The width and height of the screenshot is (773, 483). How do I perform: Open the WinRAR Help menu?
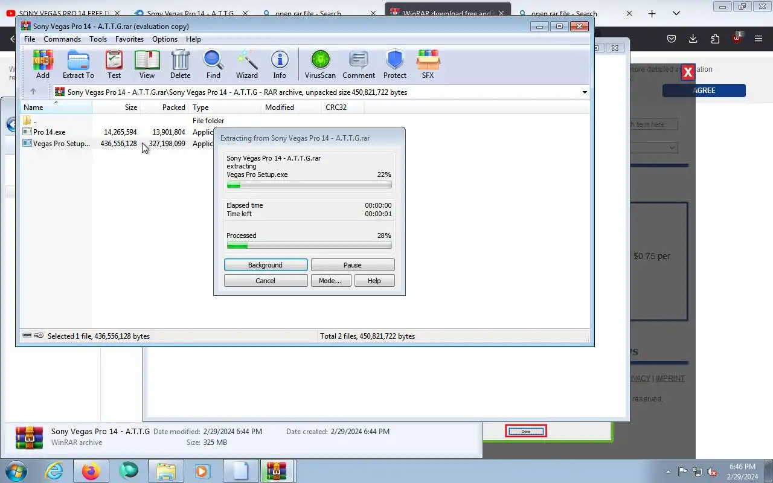point(193,39)
